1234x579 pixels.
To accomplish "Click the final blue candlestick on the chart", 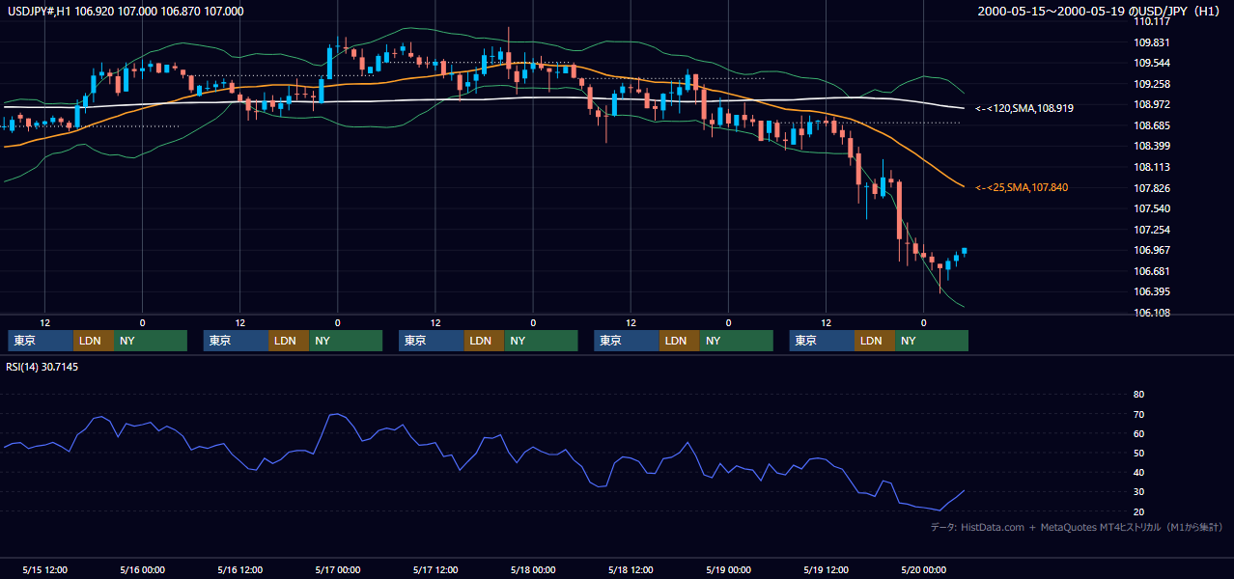I will pyautogui.click(x=964, y=251).
